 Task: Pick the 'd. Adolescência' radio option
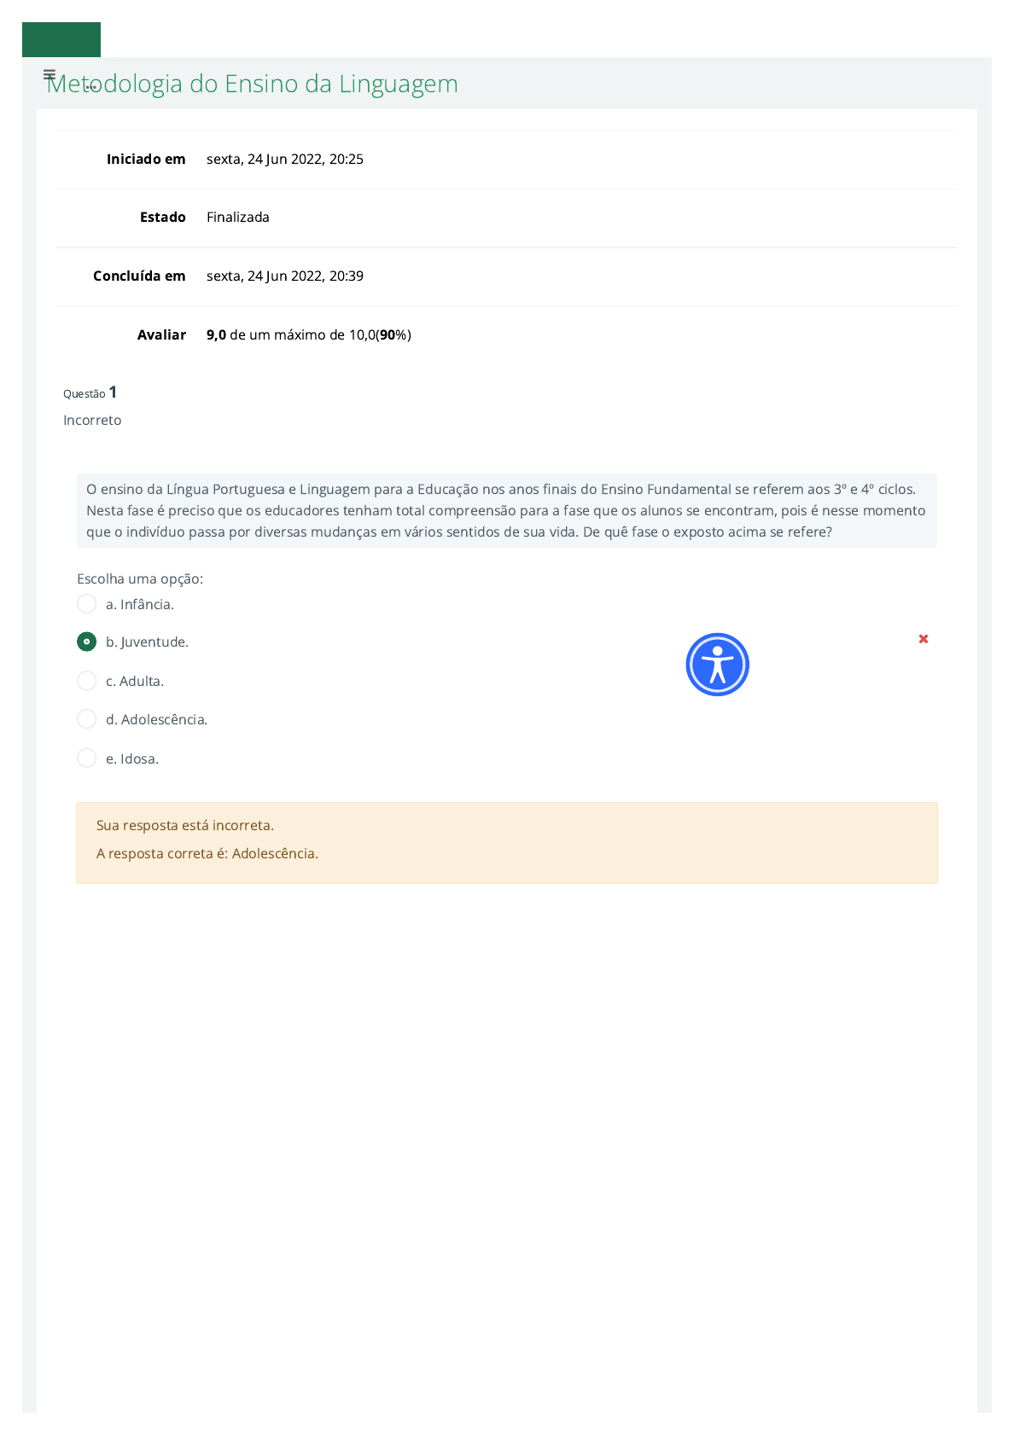pos(87,719)
